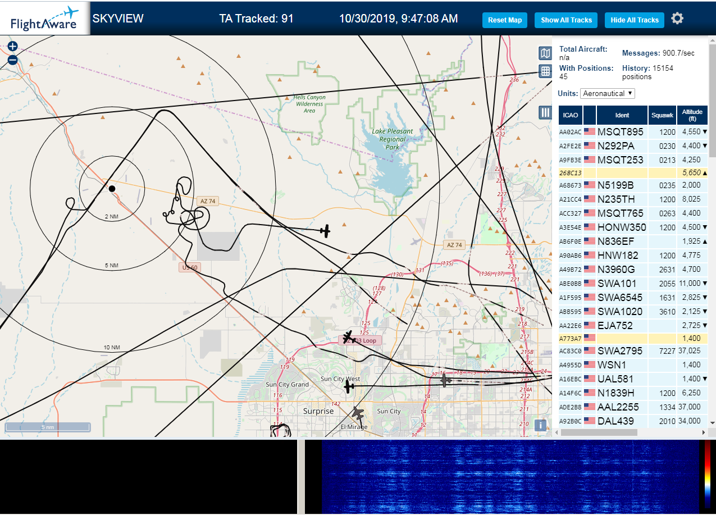This screenshot has width=716, height=515.
Task: Select aircraft MSQT253 in list
Action: tap(633, 159)
